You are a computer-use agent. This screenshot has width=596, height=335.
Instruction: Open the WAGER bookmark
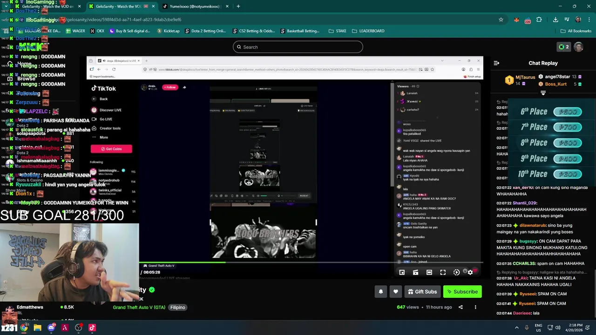click(75, 31)
